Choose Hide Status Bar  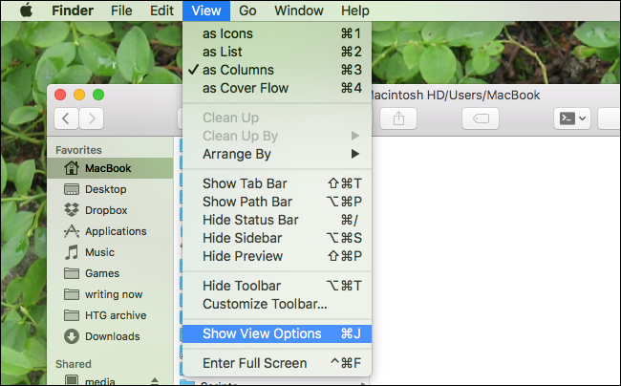(x=277, y=220)
